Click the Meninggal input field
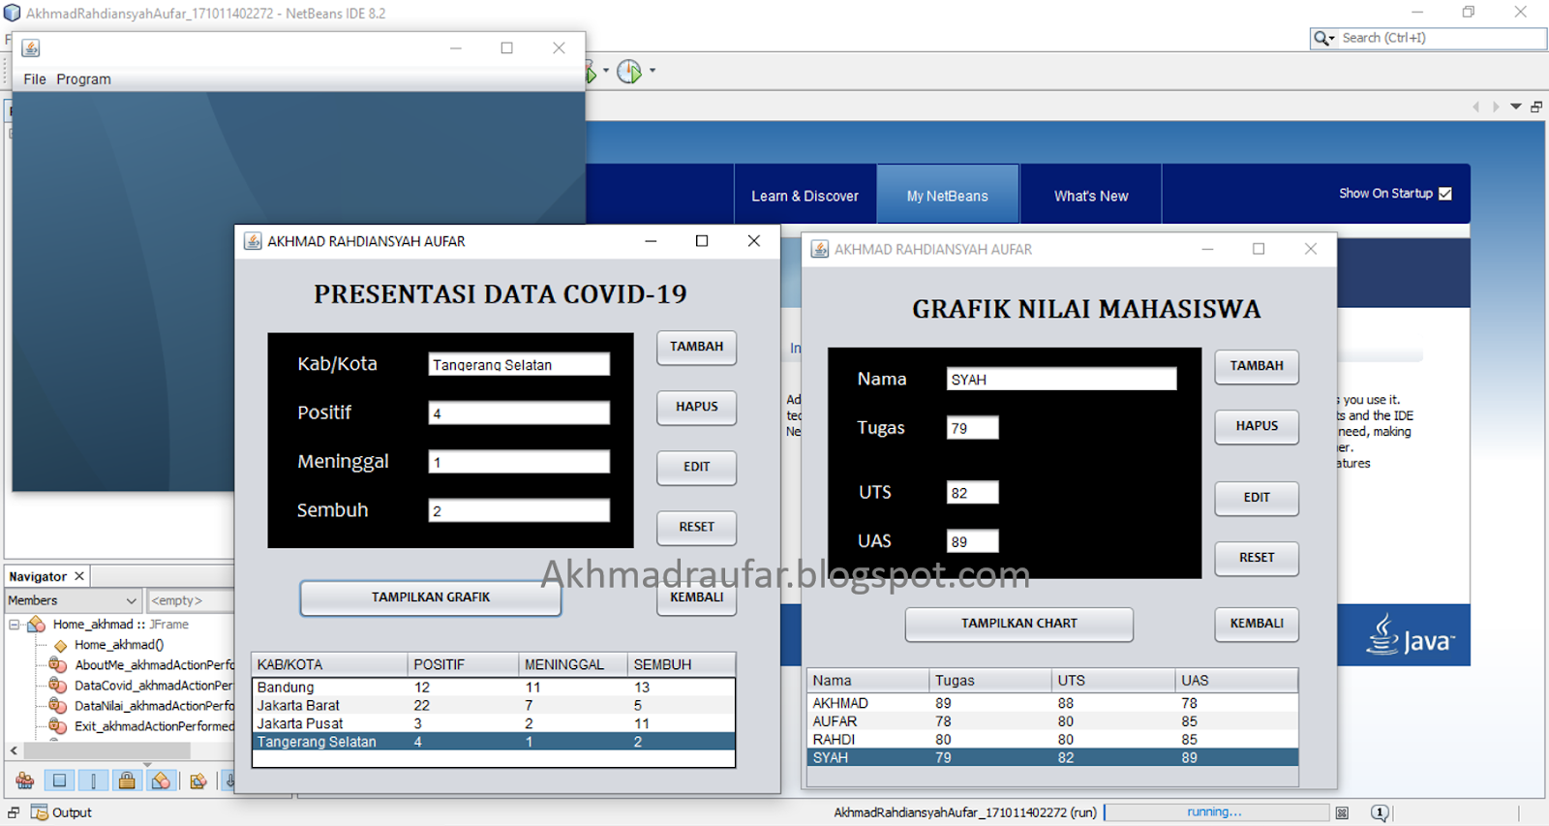 (x=519, y=462)
